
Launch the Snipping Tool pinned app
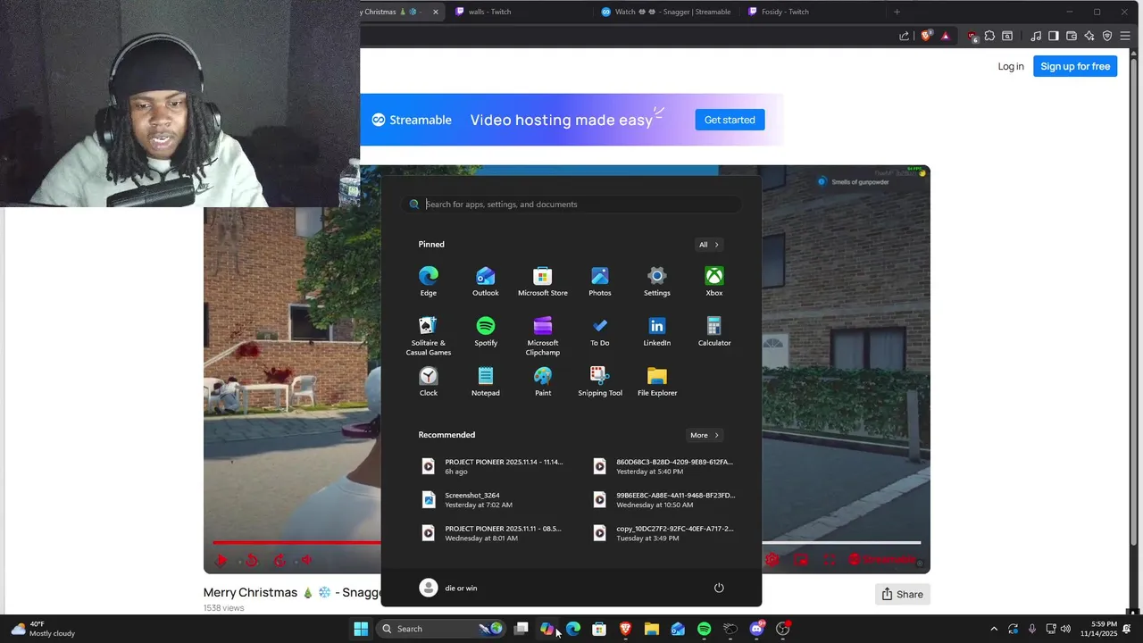pos(600,381)
